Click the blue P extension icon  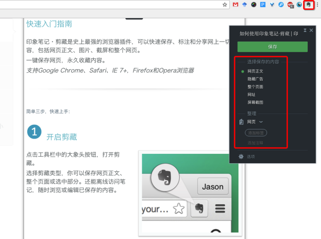[x=263, y=4]
